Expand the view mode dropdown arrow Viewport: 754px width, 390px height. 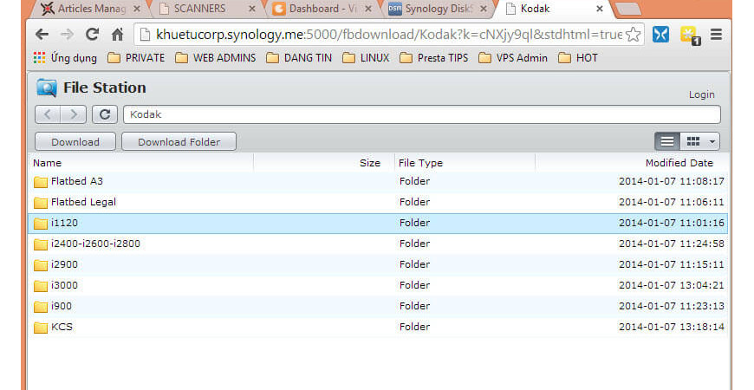click(x=712, y=141)
